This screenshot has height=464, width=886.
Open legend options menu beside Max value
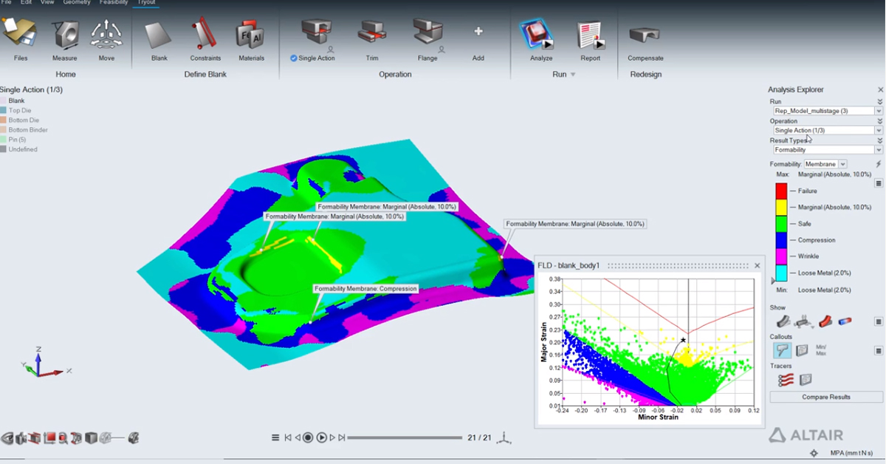tap(879, 183)
